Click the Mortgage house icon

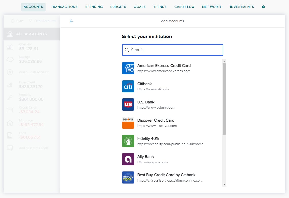point(10,123)
